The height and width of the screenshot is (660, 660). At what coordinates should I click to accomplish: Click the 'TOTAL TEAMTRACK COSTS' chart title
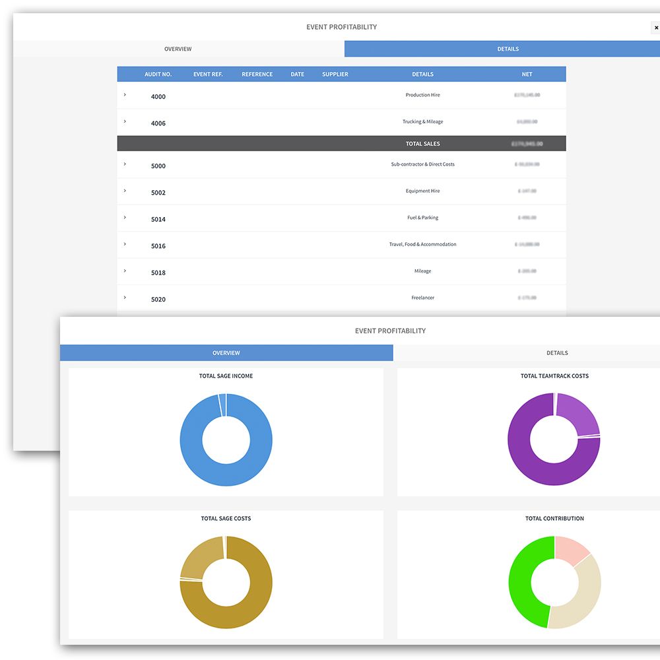pos(555,376)
